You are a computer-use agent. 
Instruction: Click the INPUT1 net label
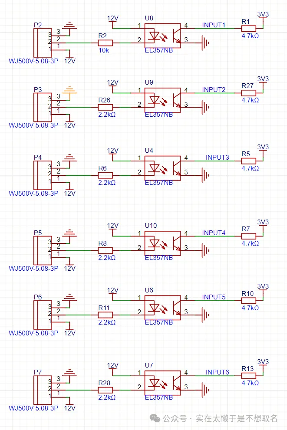(x=214, y=25)
